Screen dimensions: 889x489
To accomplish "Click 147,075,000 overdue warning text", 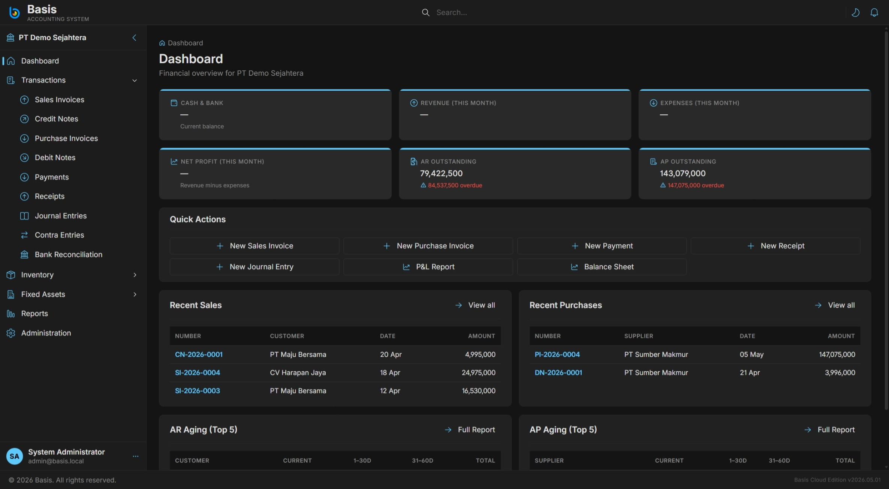I will (696, 185).
